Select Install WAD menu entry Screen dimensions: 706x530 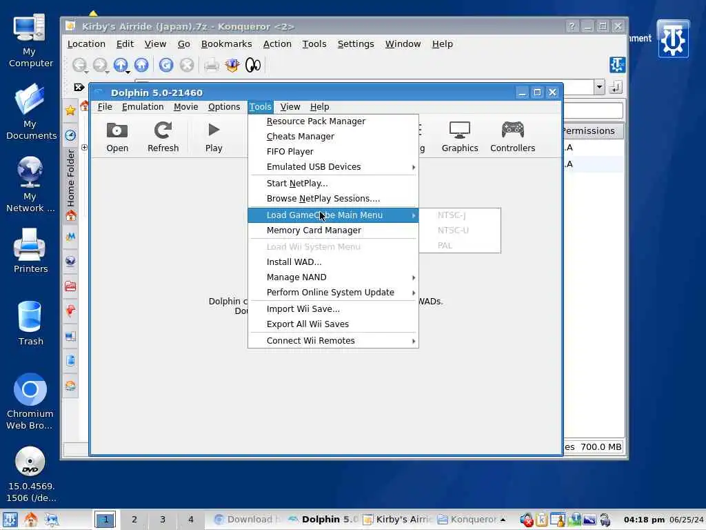pyautogui.click(x=333, y=262)
